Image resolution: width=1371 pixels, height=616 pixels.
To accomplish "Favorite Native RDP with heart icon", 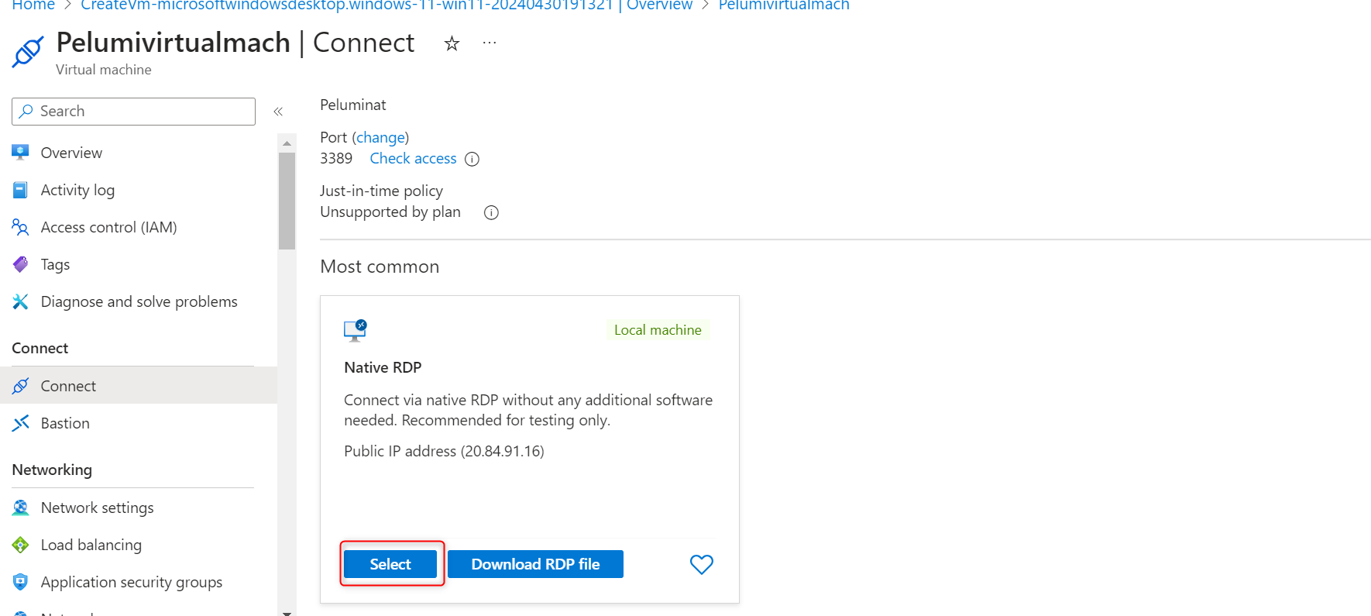I will [701, 564].
